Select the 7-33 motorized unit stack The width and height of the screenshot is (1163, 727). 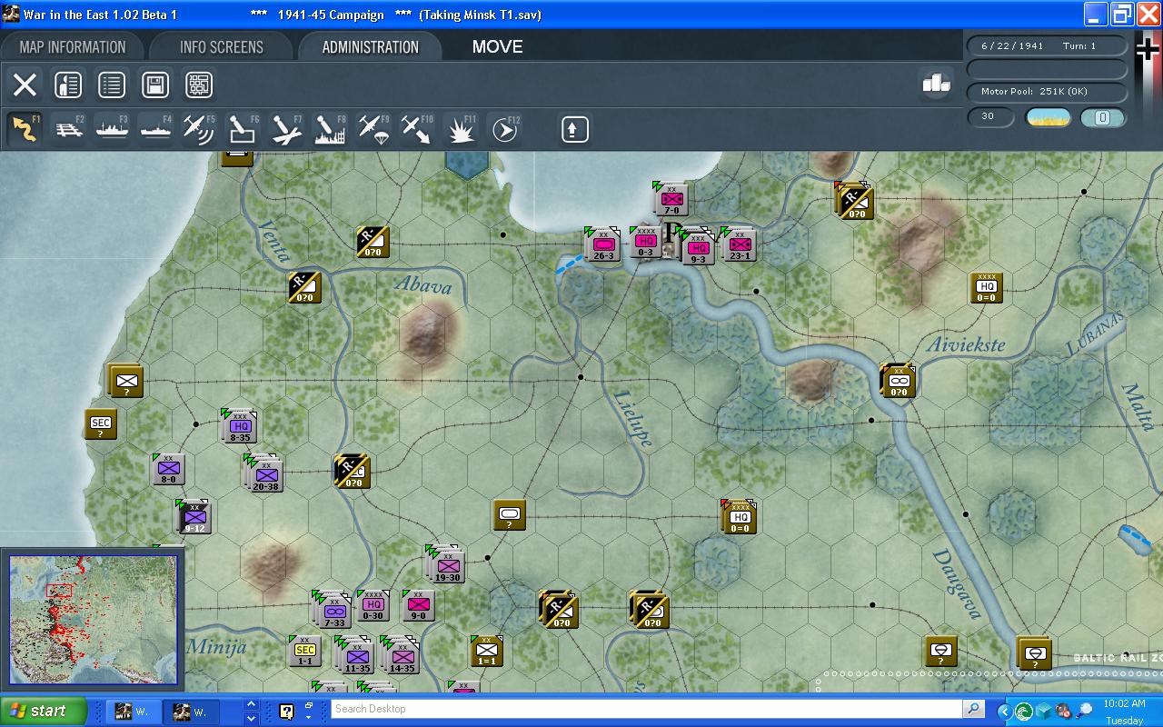pos(333,611)
